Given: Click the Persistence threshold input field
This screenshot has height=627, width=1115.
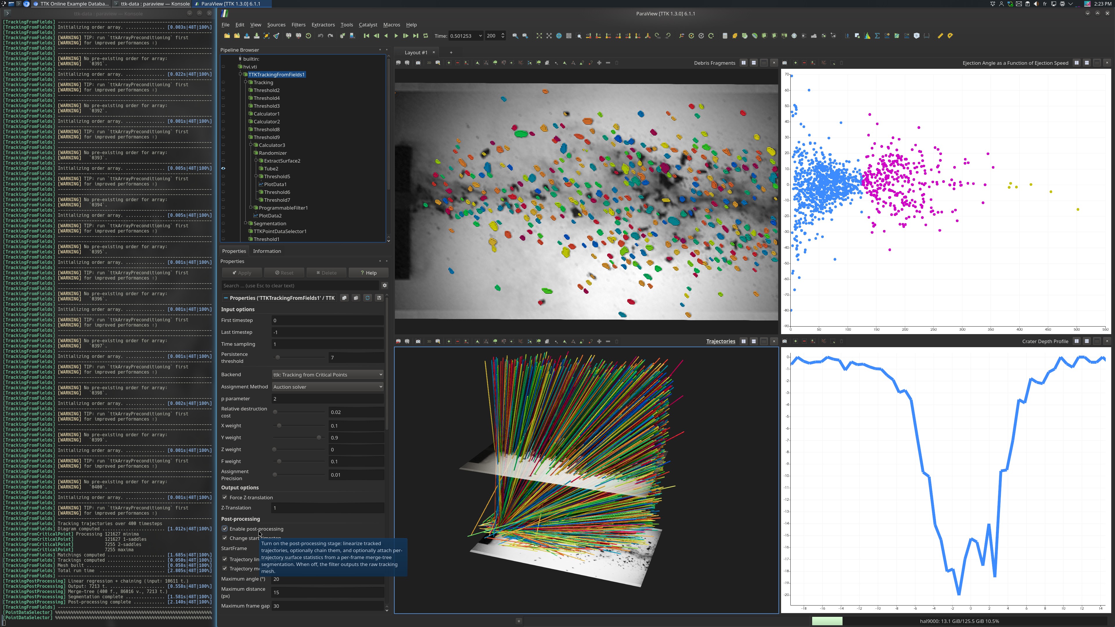Looking at the screenshot, I should 356,357.
